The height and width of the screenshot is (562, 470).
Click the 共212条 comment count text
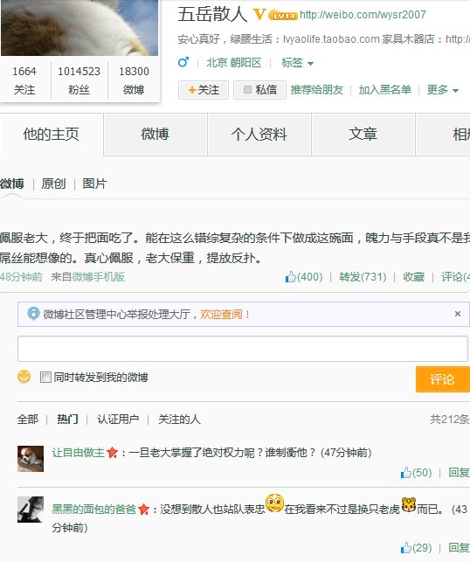450,419
